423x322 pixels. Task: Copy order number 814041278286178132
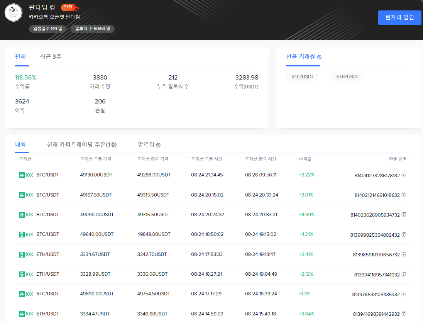pyautogui.click(x=404, y=175)
